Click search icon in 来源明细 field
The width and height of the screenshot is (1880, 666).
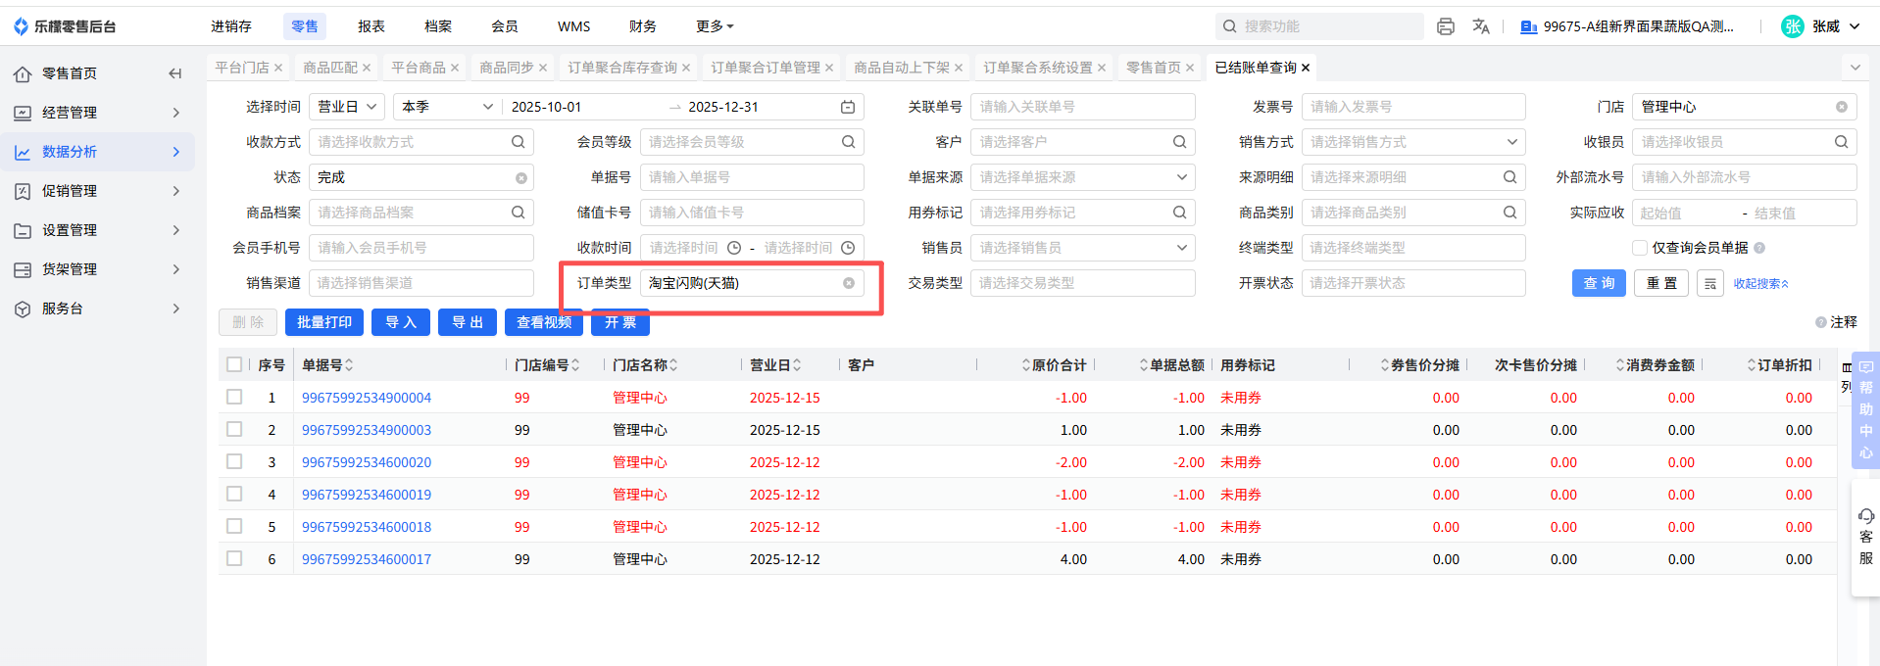coord(1509,177)
